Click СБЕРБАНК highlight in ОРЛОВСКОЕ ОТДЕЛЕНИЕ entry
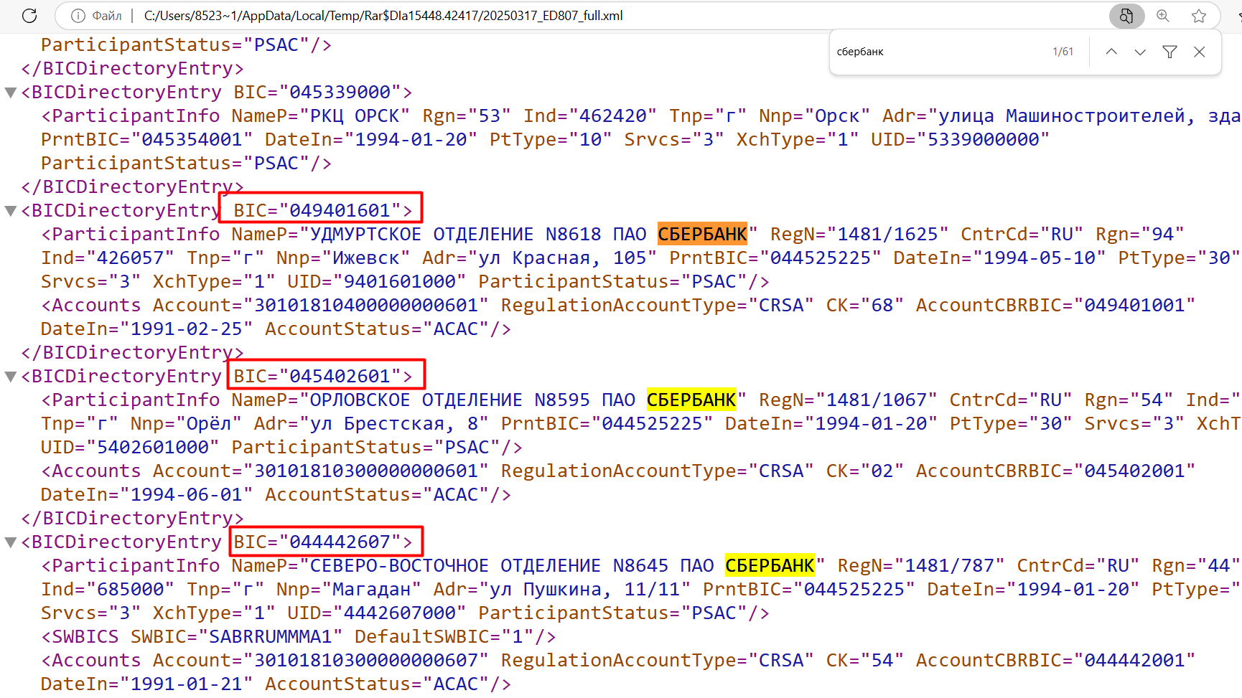Viewport: 1242px width, 698px height. coord(691,400)
